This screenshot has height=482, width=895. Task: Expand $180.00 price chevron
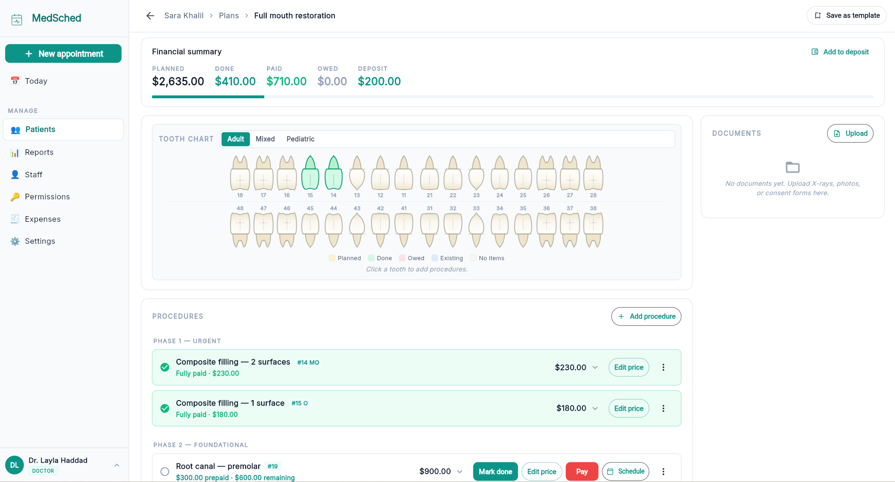pos(595,409)
